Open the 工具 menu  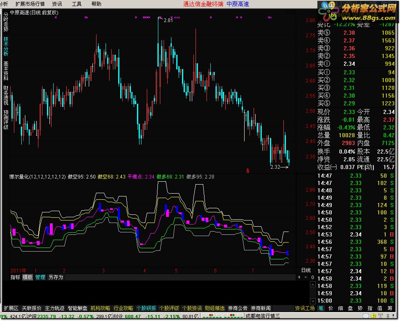pyautogui.click(x=76, y=4)
